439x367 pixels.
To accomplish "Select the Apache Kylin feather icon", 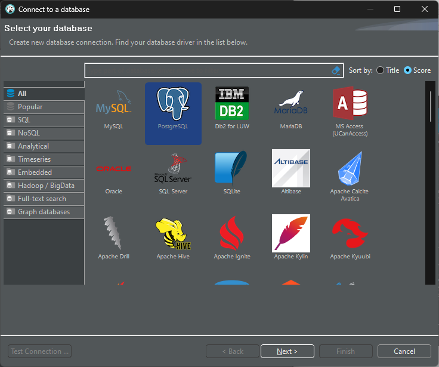I will (x=291, y=233).
